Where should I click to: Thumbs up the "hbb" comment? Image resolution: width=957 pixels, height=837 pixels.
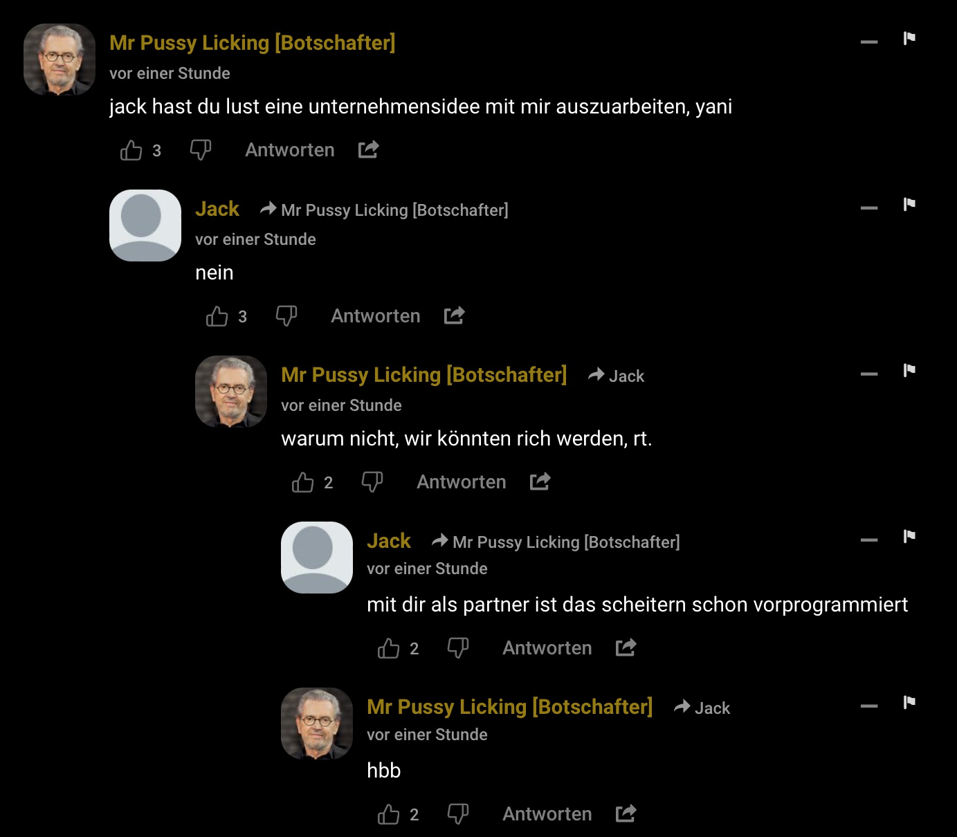[x=388, y=814]
